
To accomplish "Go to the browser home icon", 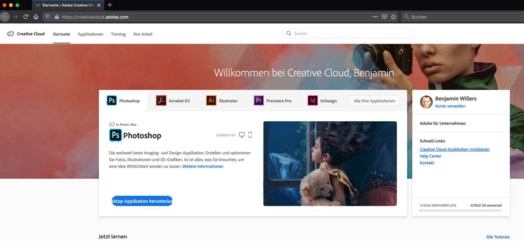I will click(x=36, y=17).
